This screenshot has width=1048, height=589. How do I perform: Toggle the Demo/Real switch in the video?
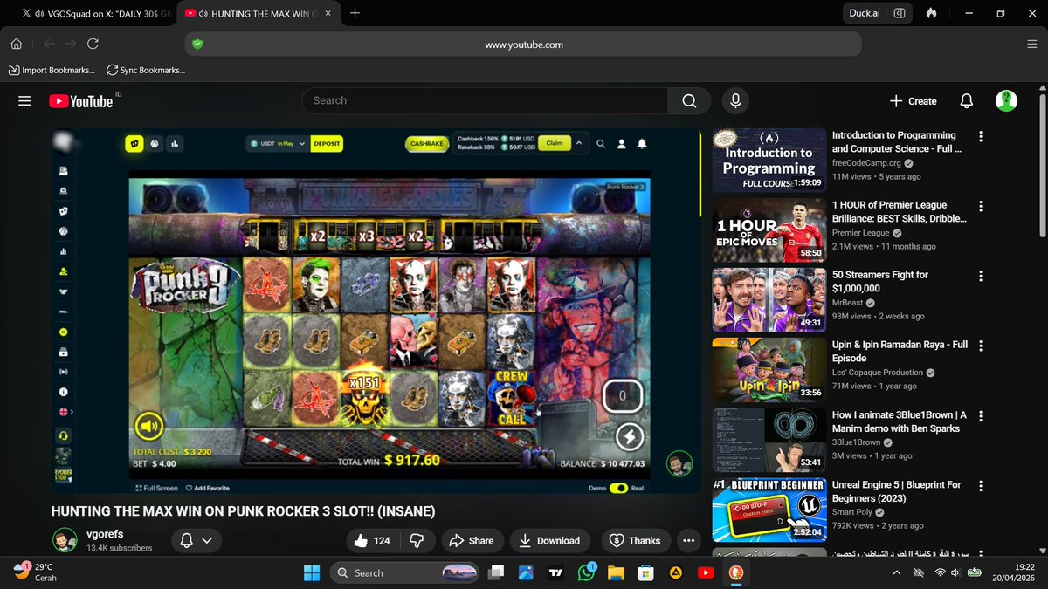[x=619, y=489]
